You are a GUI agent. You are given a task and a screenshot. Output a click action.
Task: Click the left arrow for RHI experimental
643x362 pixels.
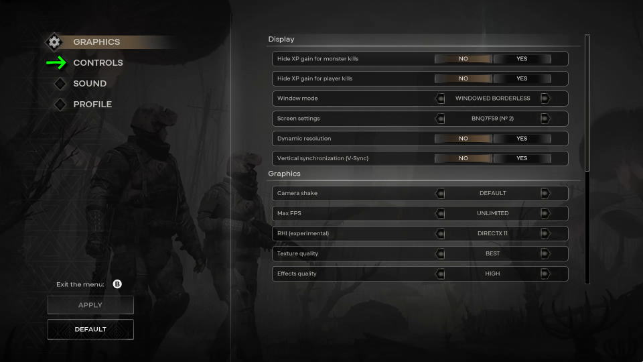point(440,233)
